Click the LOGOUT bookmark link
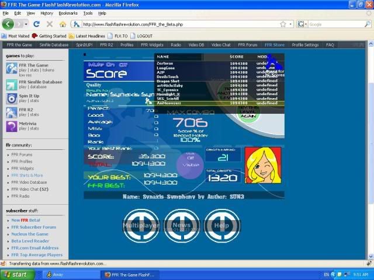 145,36
